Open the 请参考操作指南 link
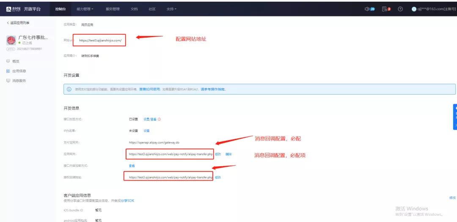 [213, 89]
